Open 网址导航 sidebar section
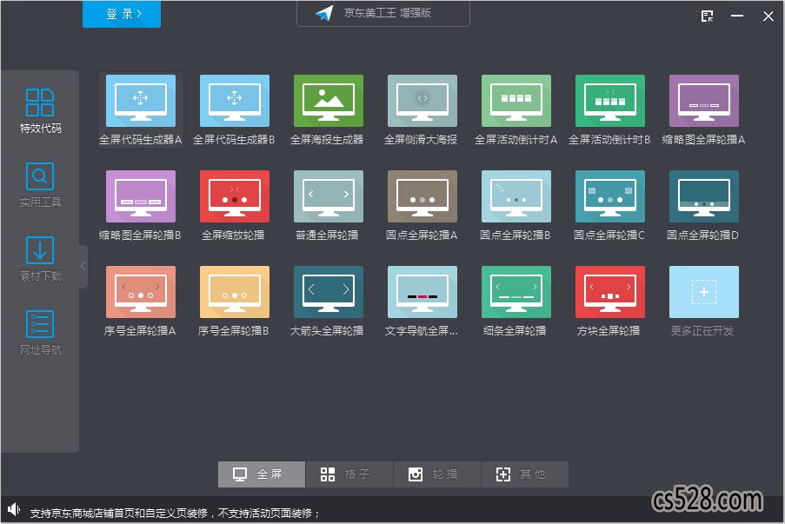 pos(40,333)
